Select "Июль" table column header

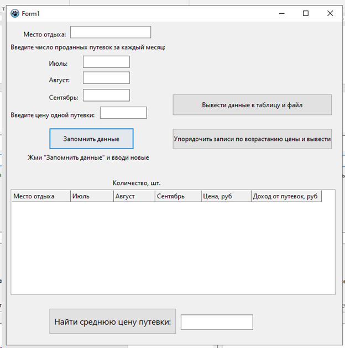point(92,196)
